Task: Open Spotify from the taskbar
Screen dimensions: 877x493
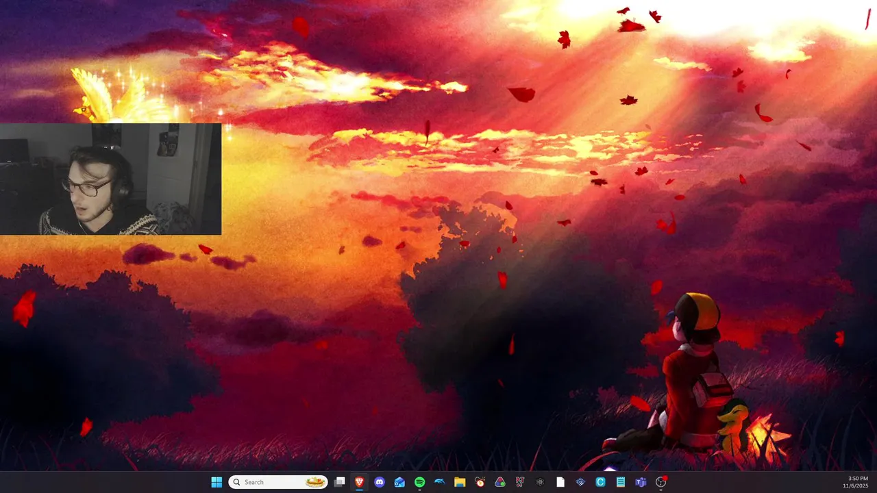Action: click(x=419, y=482)
